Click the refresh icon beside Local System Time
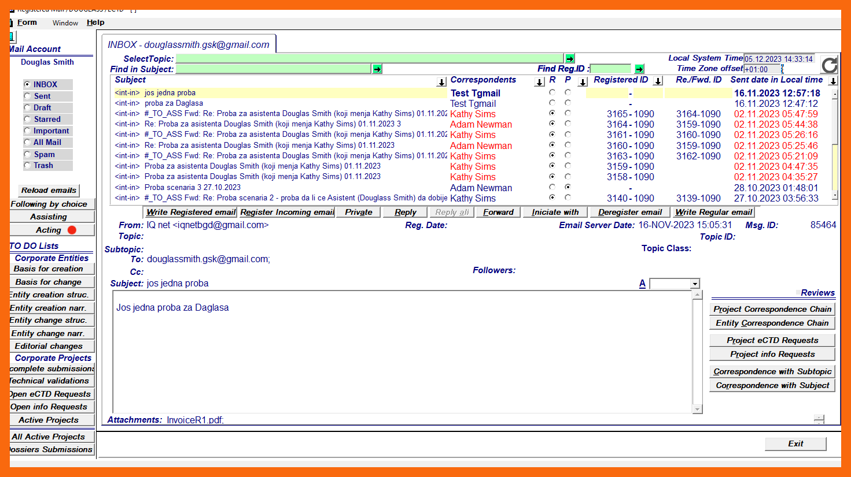 829,65
